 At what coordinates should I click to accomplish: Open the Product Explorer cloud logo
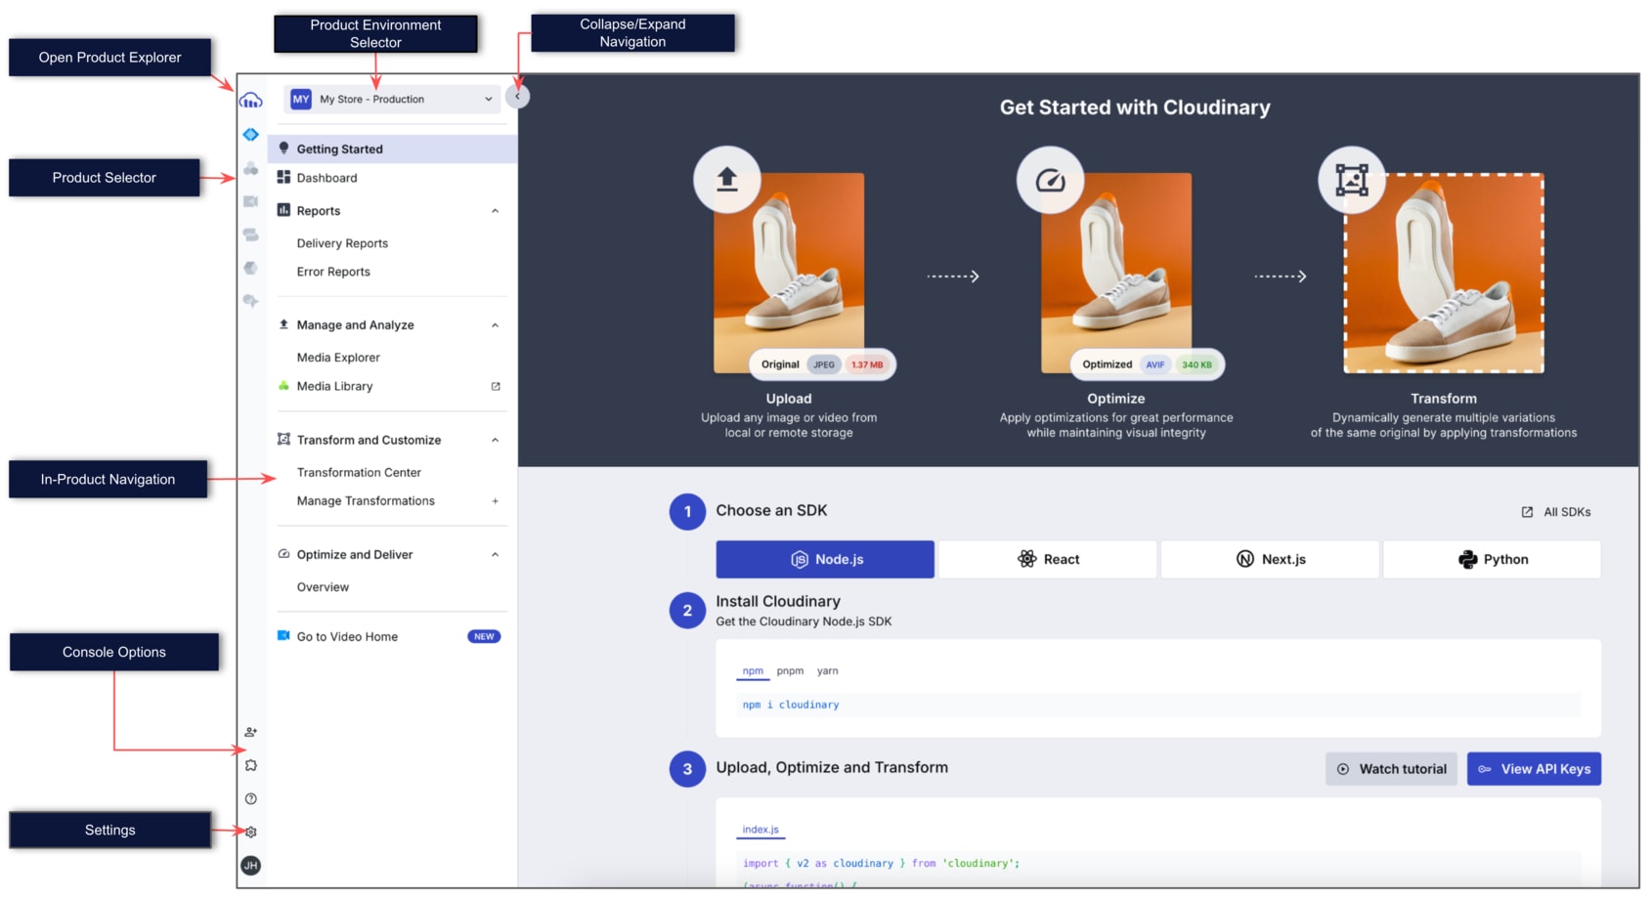coord(251,100)
